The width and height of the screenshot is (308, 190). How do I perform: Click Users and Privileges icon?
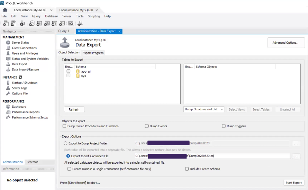point(8,53)
